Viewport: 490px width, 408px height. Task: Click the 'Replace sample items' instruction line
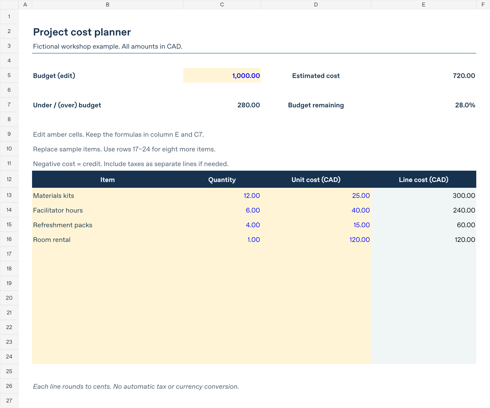coord(124,149)
